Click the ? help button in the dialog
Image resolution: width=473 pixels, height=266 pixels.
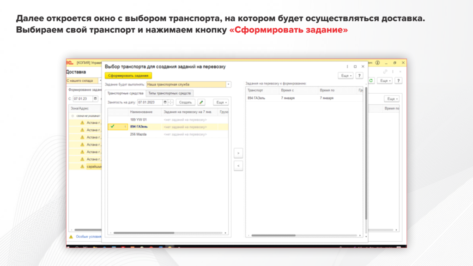(x=359, y=76)
